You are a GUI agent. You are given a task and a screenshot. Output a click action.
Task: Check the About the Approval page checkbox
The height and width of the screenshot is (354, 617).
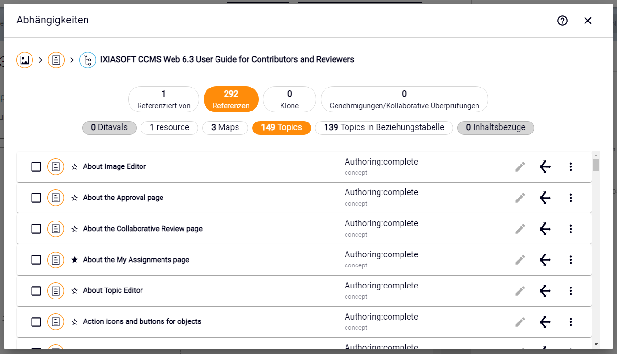[36, 198]
